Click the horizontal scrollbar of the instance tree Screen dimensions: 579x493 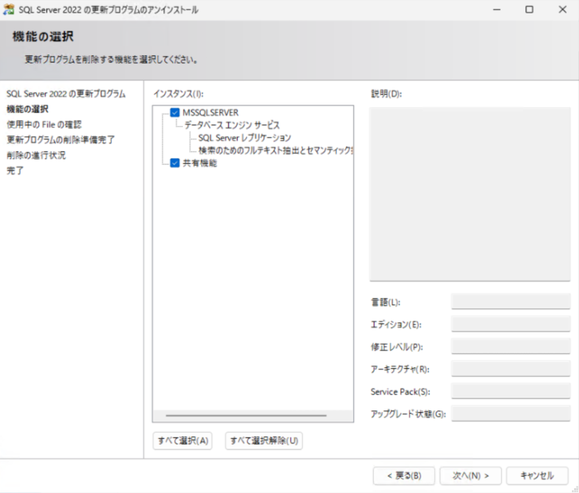(x=246, y=415)
